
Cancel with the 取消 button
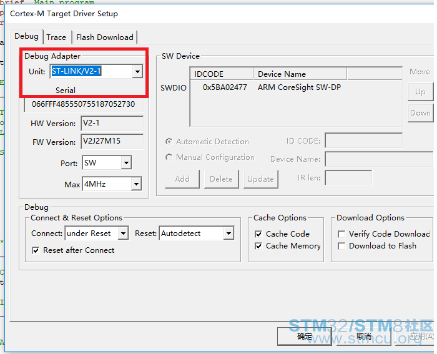(x=364, y=337)
